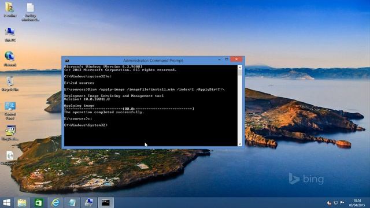The image size is (370, 208).
Task: Click the Command Prompt scrollbar up arrow
Action: click(x=240, y=68)
